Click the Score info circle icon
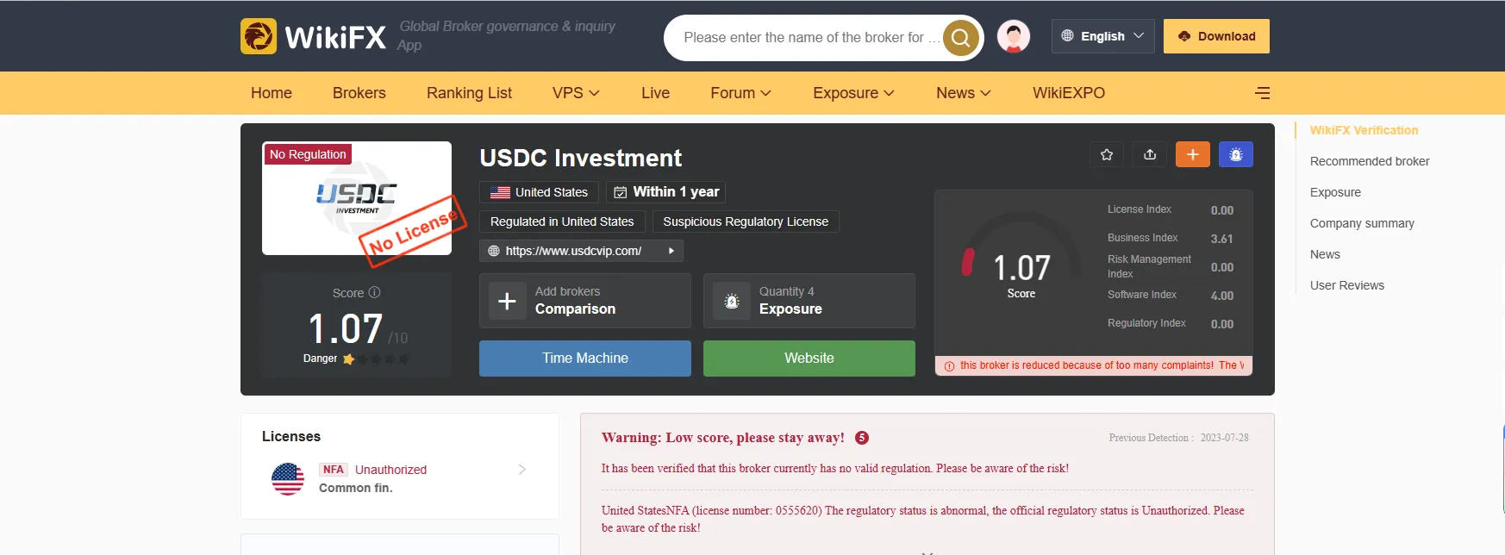Screen dimensions: 1505x555 point(374,293)
